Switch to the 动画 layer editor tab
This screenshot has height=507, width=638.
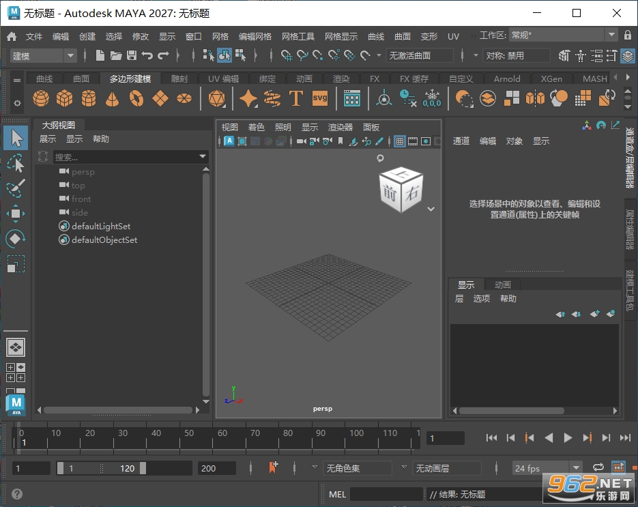click(x=502, y=285)
